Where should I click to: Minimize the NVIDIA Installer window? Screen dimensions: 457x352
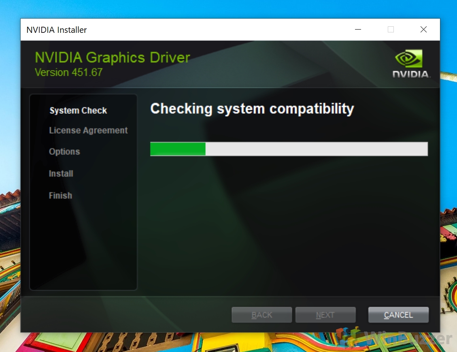coord(358,30)
